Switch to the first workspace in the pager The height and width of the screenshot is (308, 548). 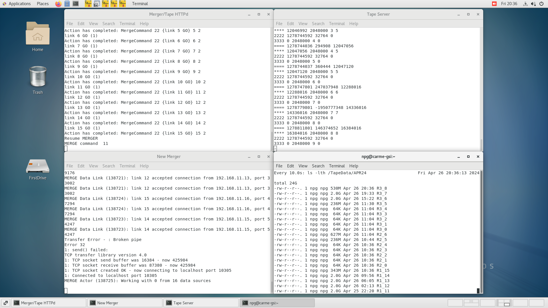tap(455, 303)
